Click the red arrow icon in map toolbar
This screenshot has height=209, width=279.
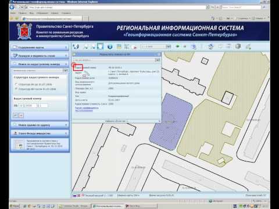[134, 46]
